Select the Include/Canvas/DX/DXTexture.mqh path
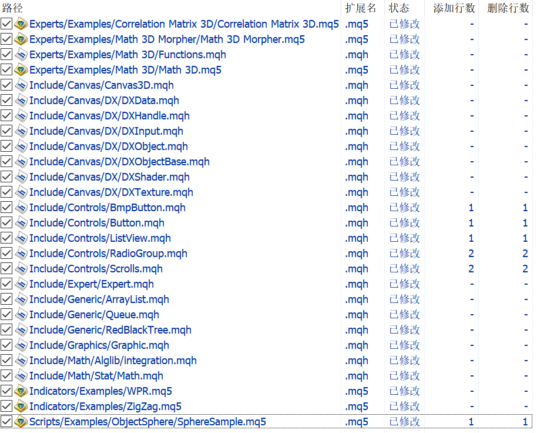This screenshot has width=547, height=433. pyautogui.click(x=111, y=192)
